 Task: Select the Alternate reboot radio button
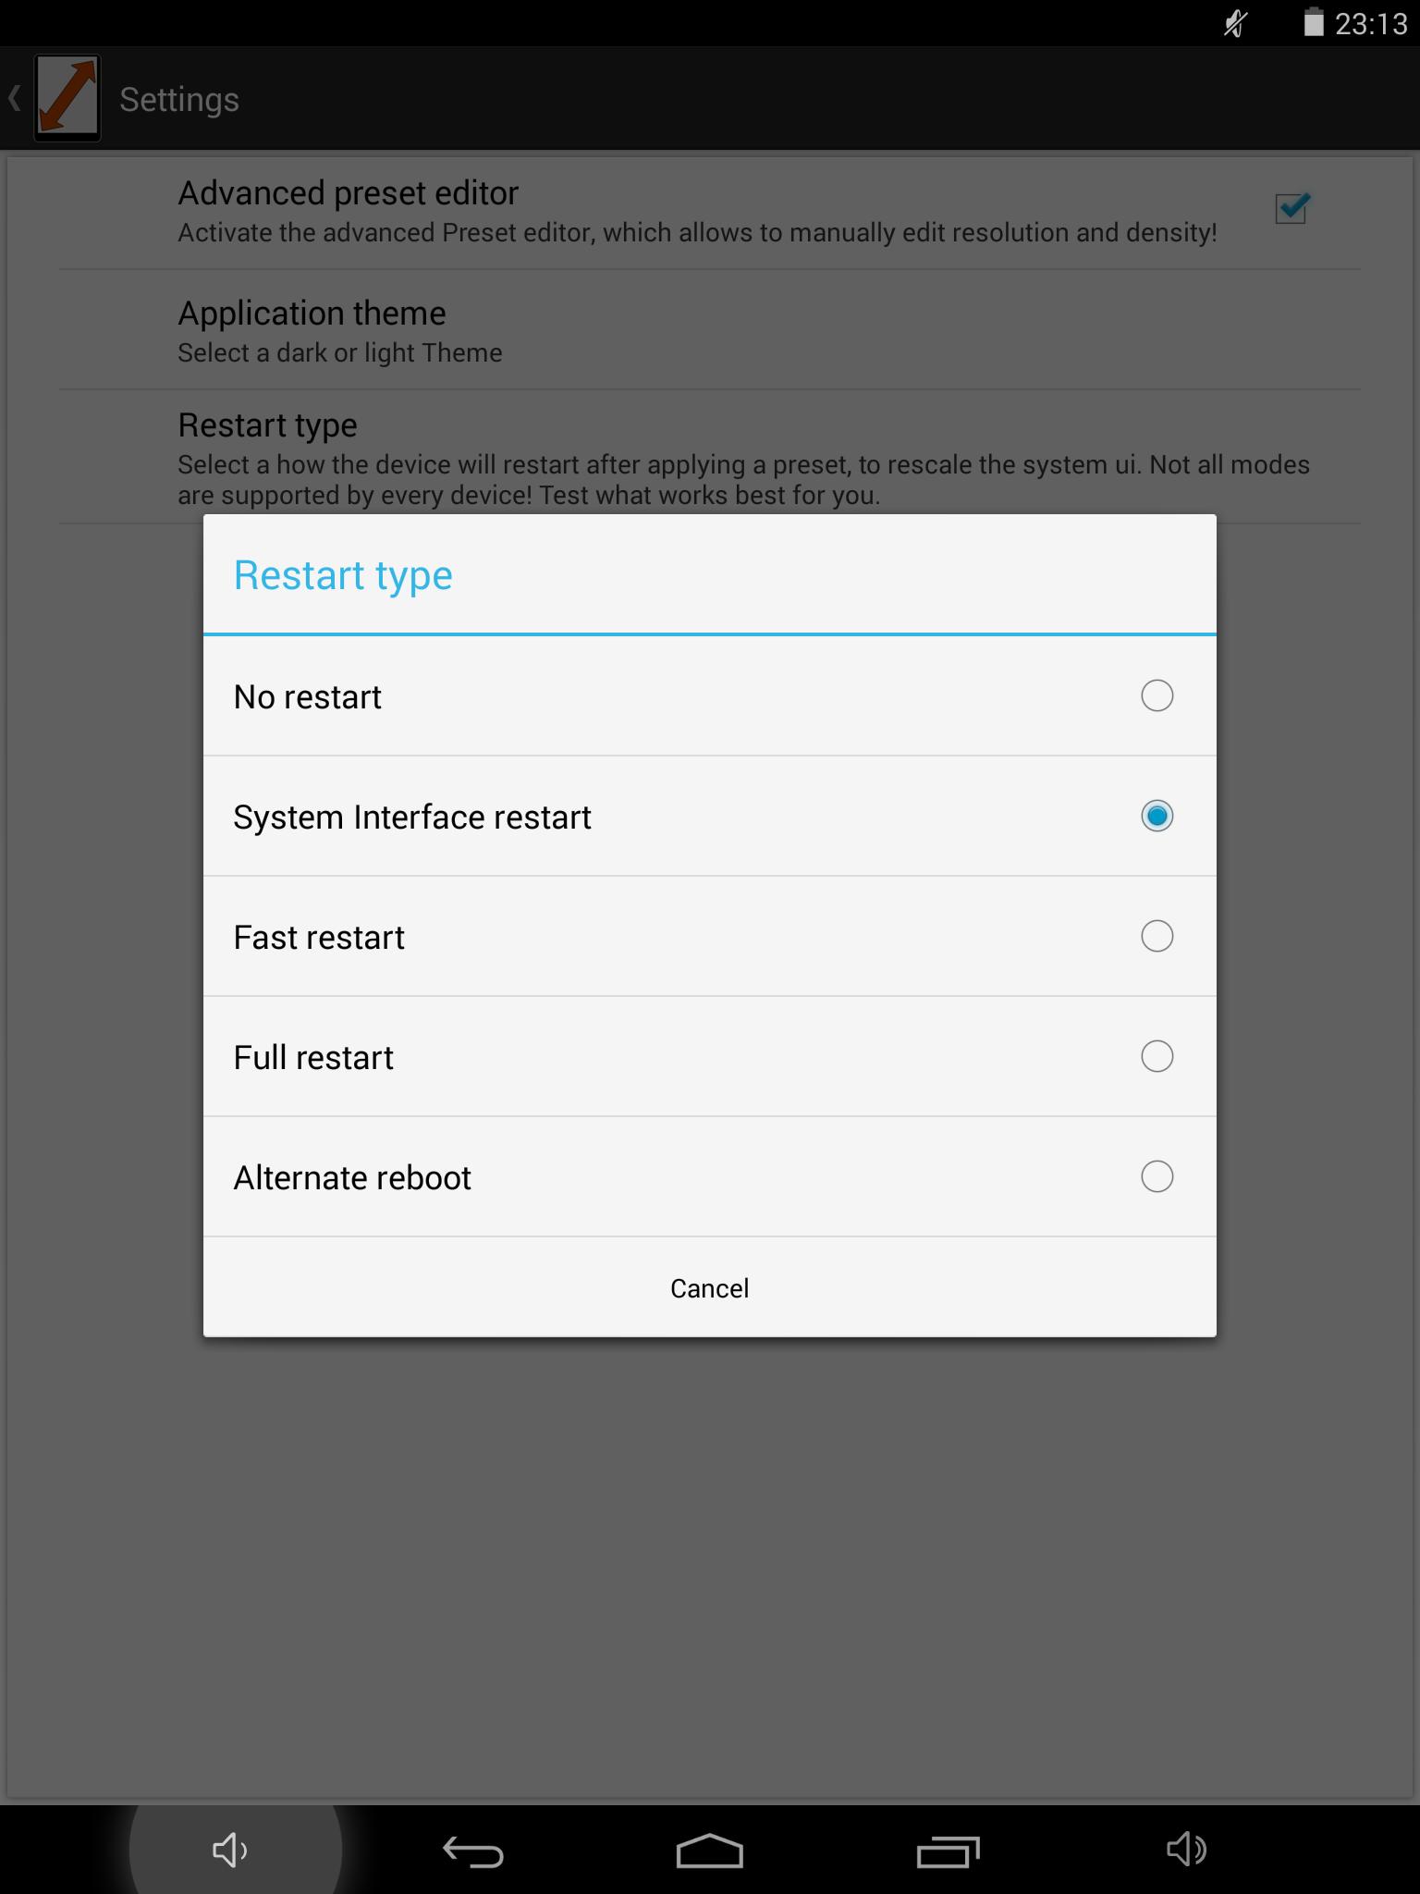1157,1176
